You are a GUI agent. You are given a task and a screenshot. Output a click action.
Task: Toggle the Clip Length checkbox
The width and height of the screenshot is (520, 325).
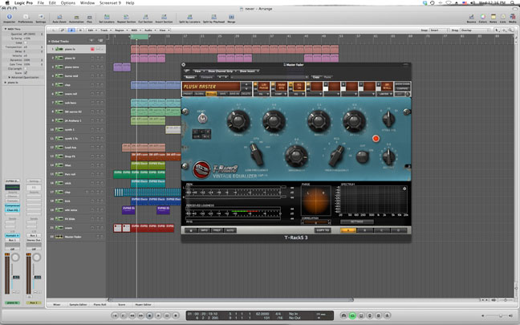point(26,69)
